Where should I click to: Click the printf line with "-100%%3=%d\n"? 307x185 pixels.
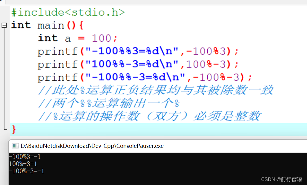point(138,51)
